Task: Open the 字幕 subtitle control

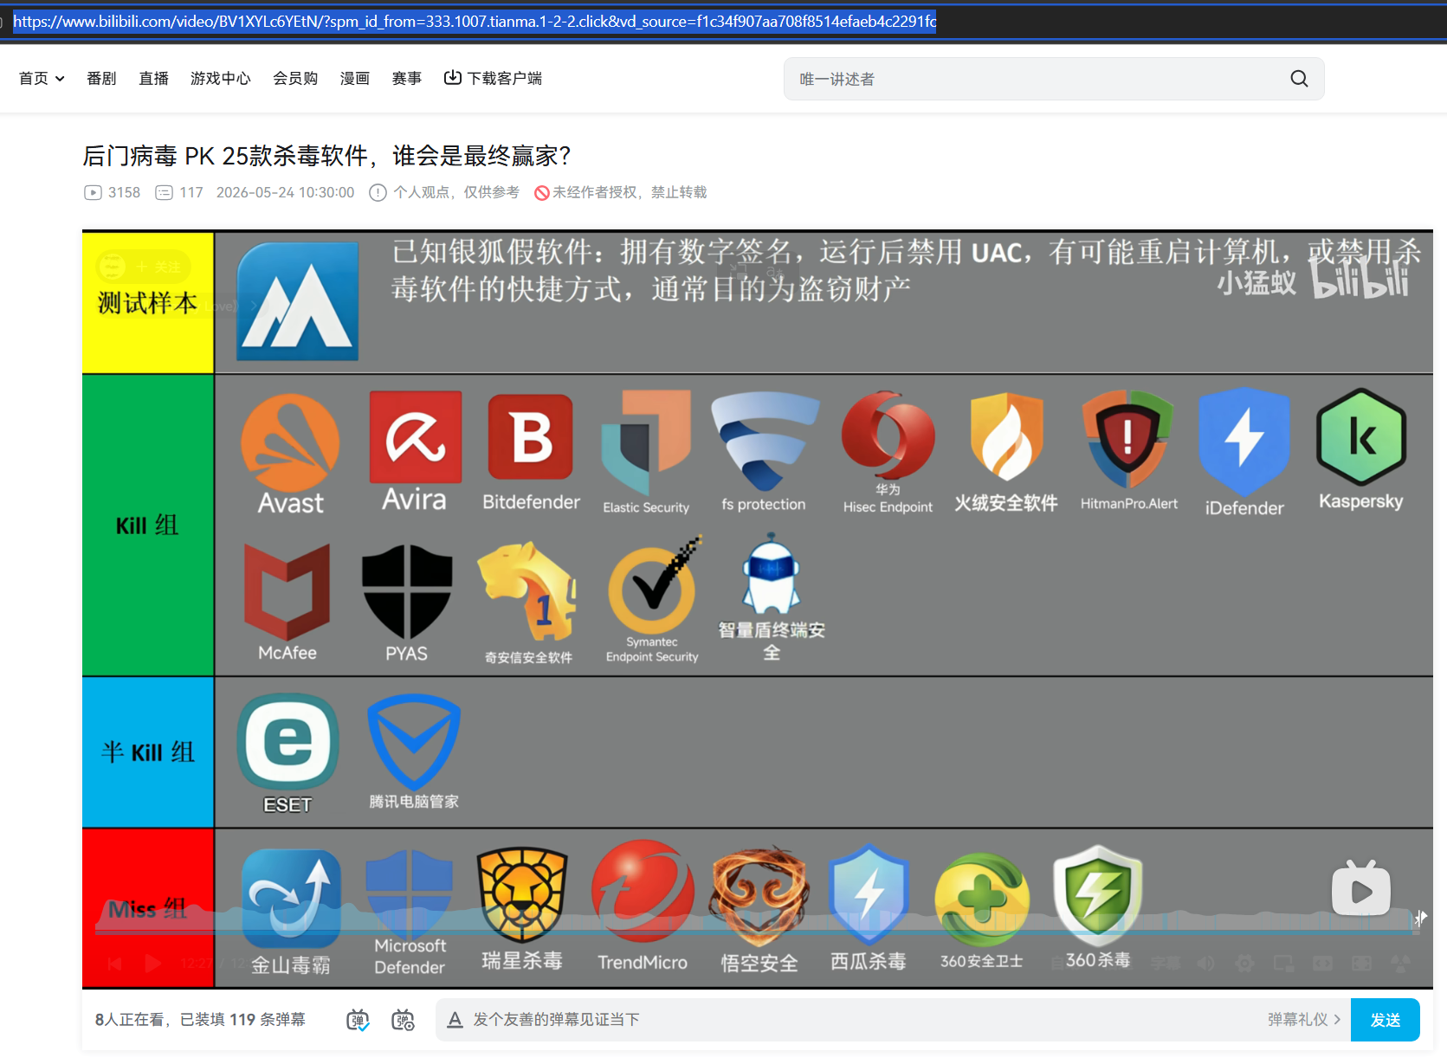Action: coord(1165,963)
